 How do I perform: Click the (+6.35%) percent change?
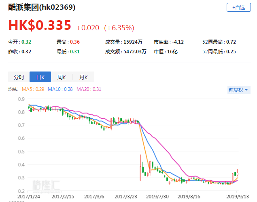(119, 28)
